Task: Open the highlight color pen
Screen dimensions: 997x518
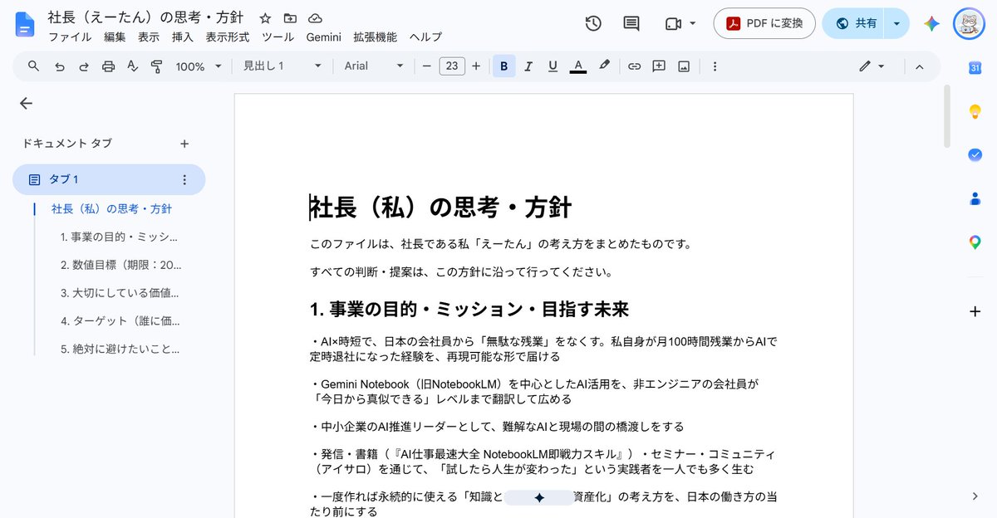Action: tap(604, 66)
